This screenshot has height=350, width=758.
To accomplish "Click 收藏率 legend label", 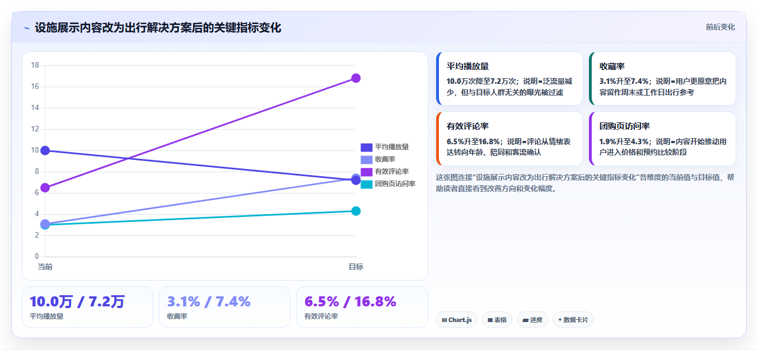I will (x=385, y=159).
